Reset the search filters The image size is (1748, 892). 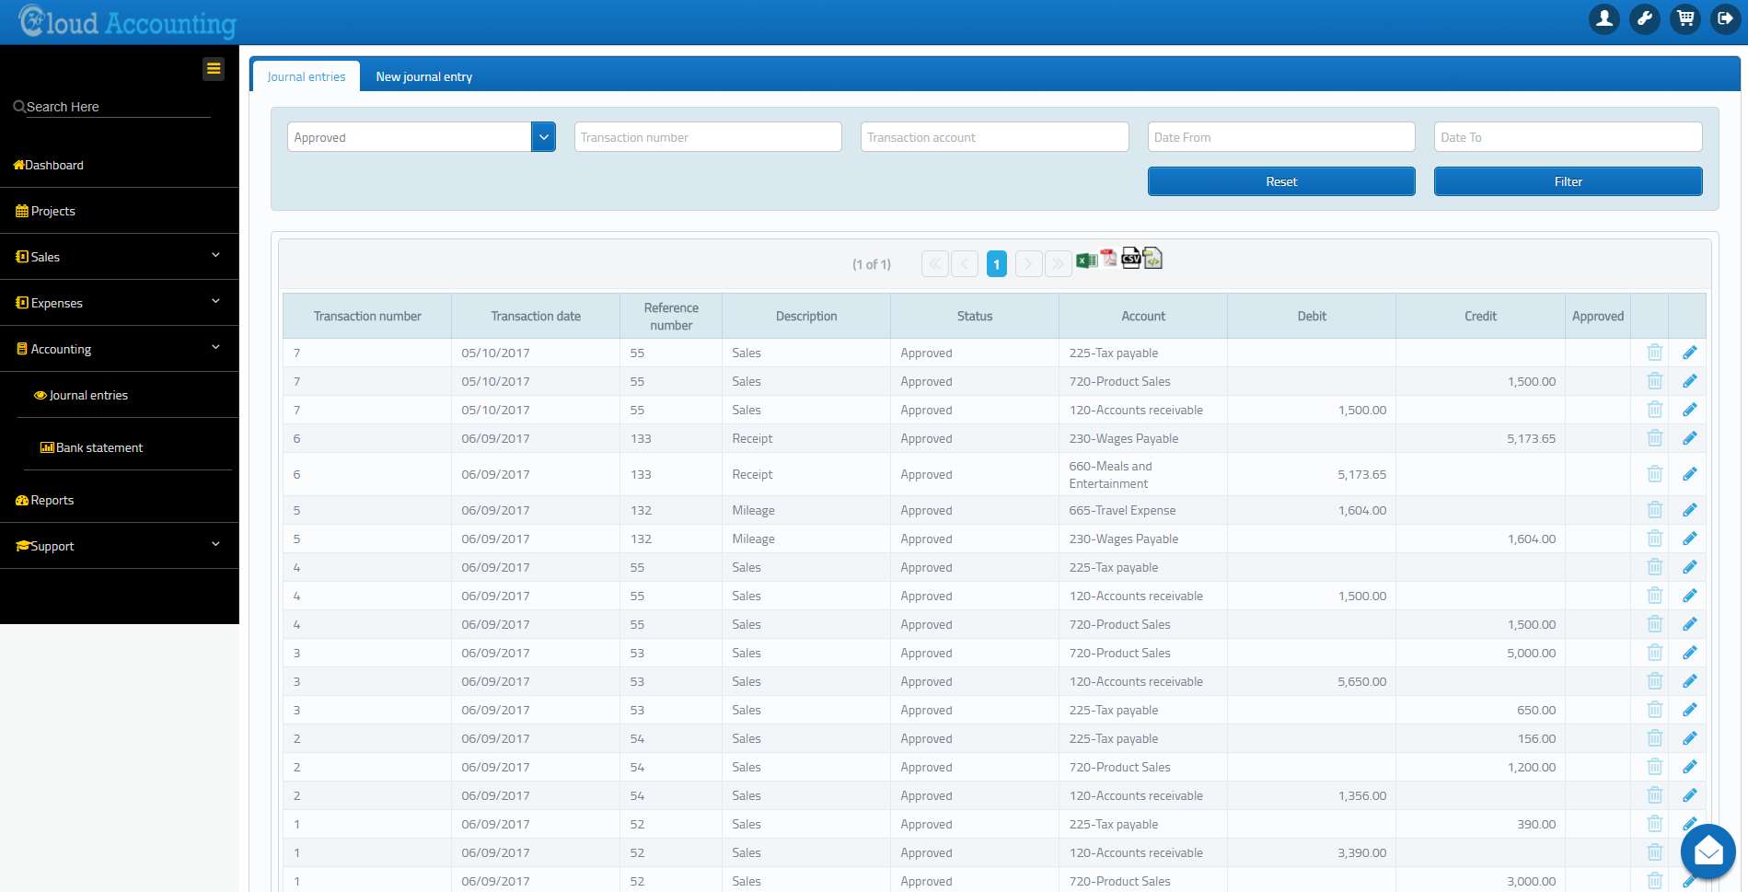[1280, 181]
